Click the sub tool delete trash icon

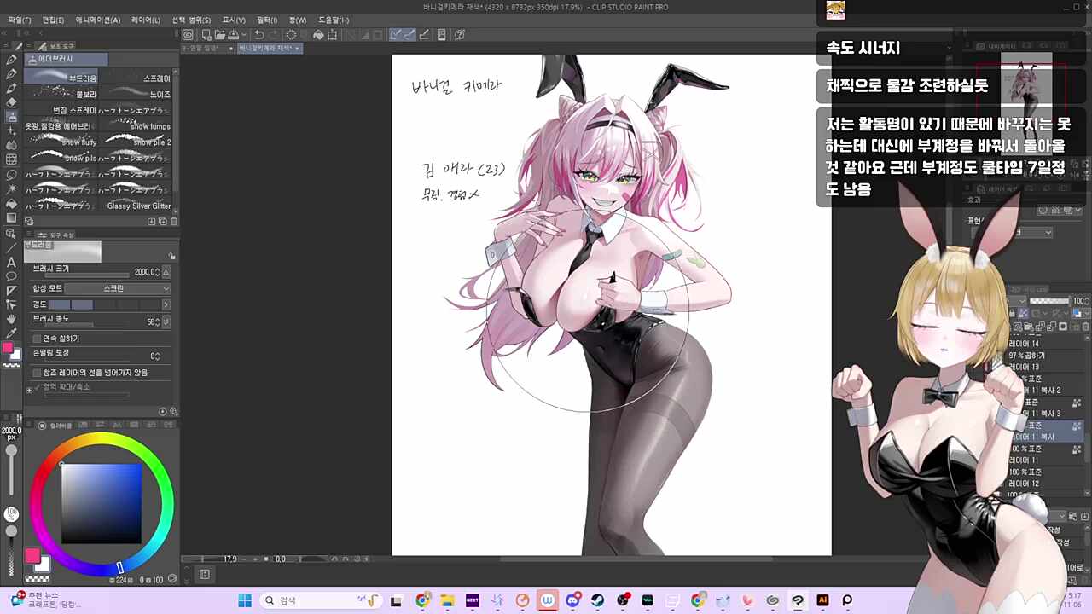click(174, 221)
